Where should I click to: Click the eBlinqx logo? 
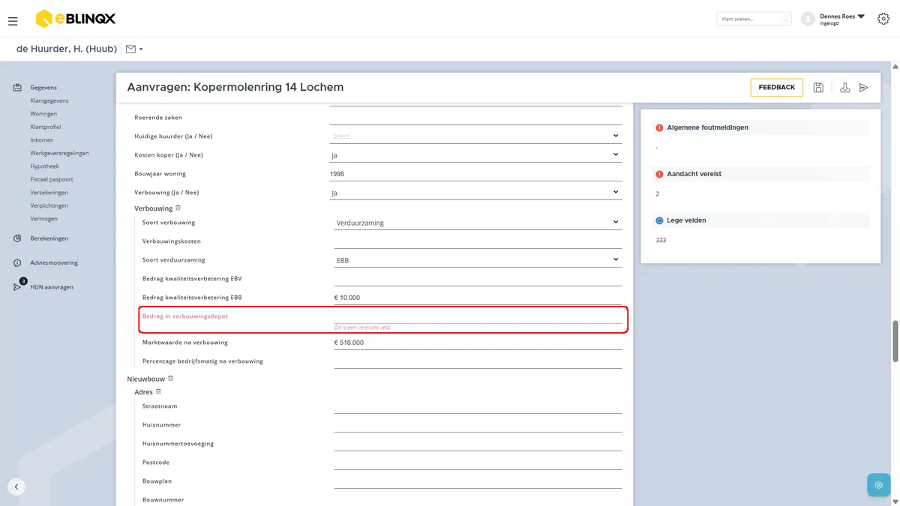click(x=76, y=19)
